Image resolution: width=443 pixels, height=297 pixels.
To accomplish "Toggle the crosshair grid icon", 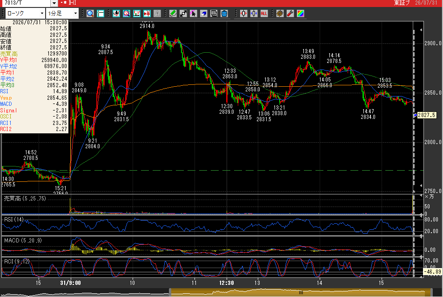I will pos(101,14).
